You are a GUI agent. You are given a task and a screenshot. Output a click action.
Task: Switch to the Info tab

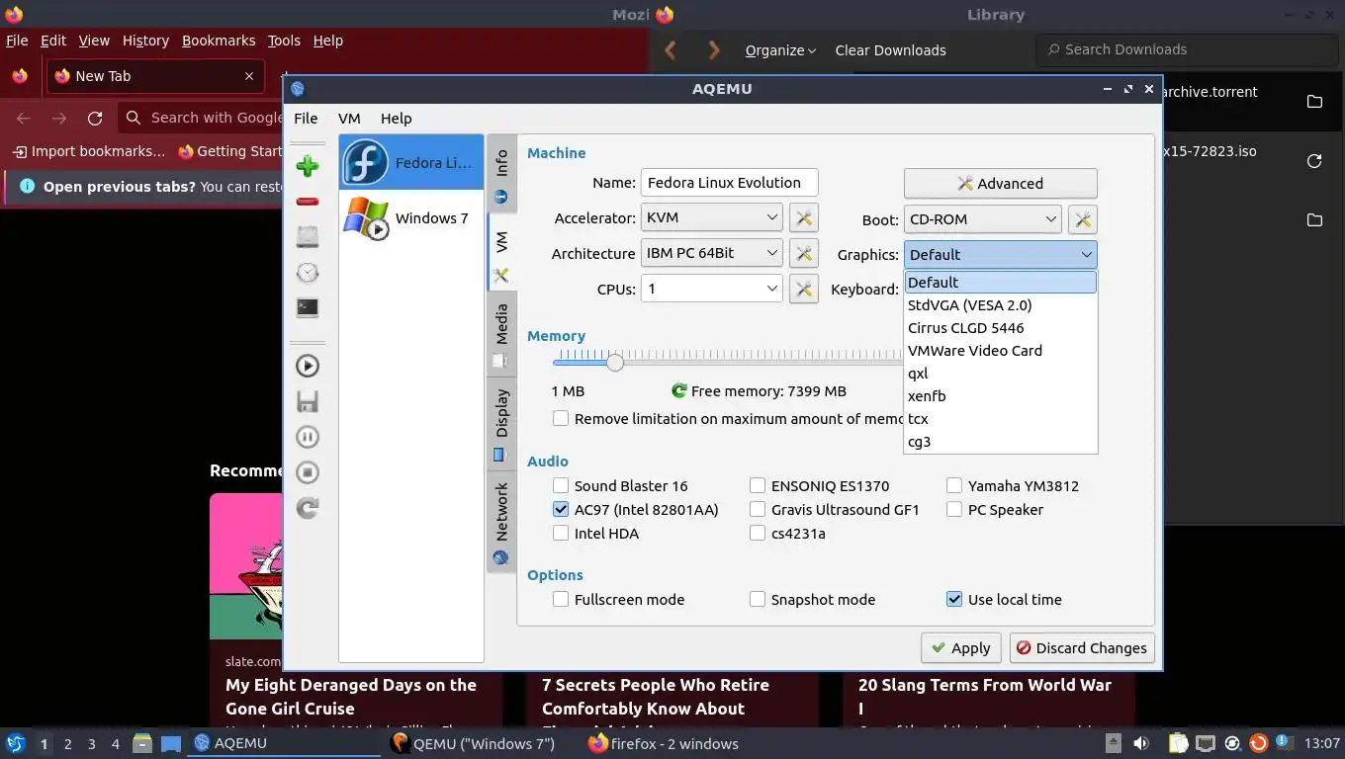pos(501,175)
